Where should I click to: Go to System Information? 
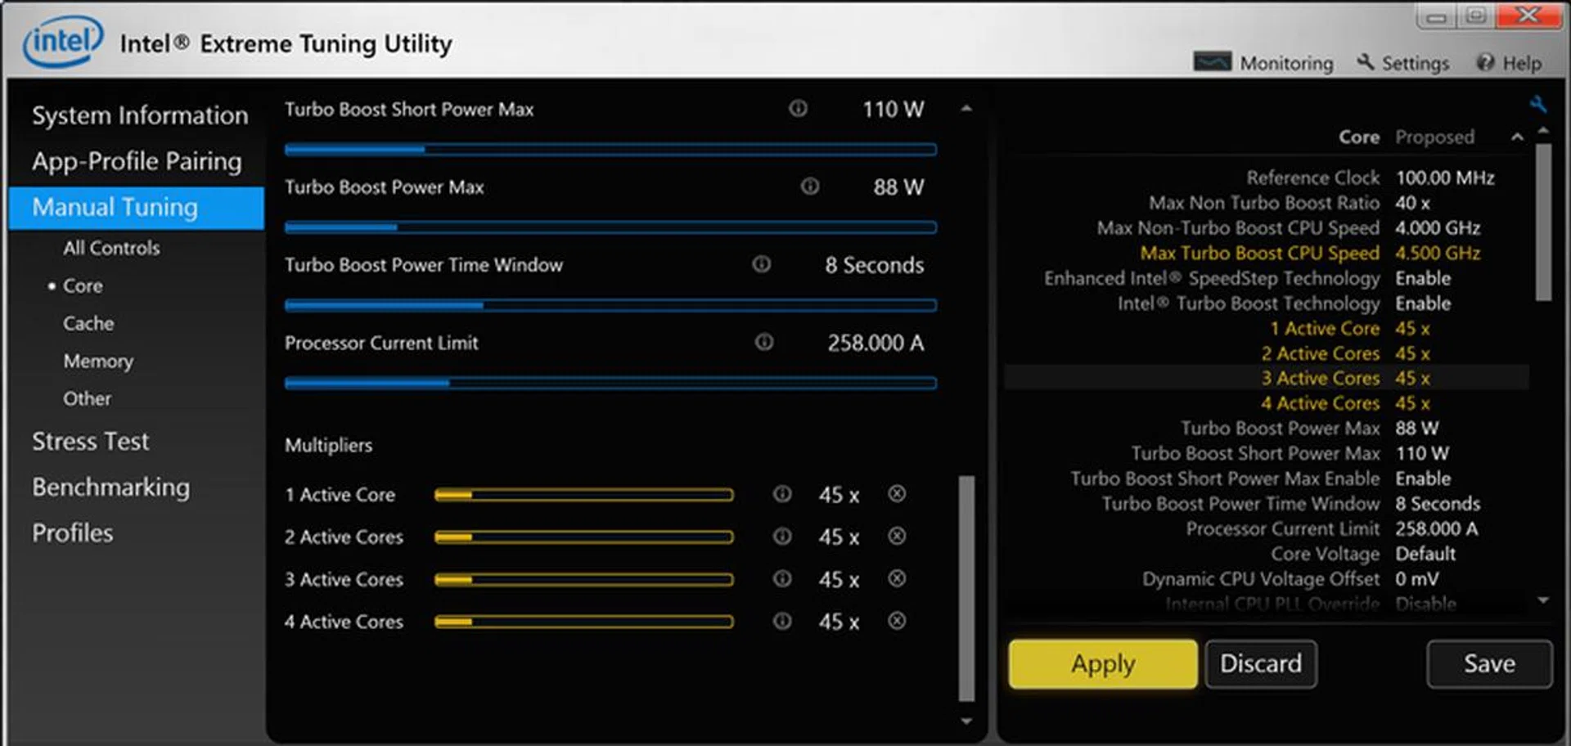[x=140, y=115]
